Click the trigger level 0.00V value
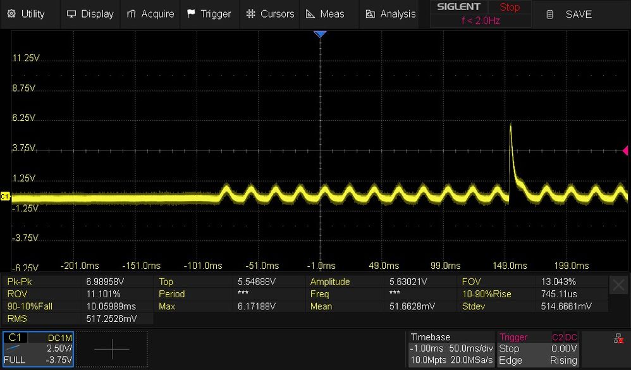631x370 pixels. click(564, 348)
